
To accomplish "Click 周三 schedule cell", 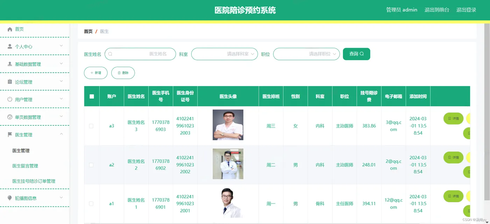I will [271, 126].
